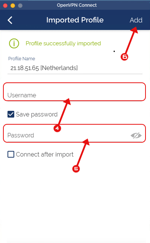The image size is (150, 243).
Task: Click the Imported Profile header title
Action: [75, 20]
